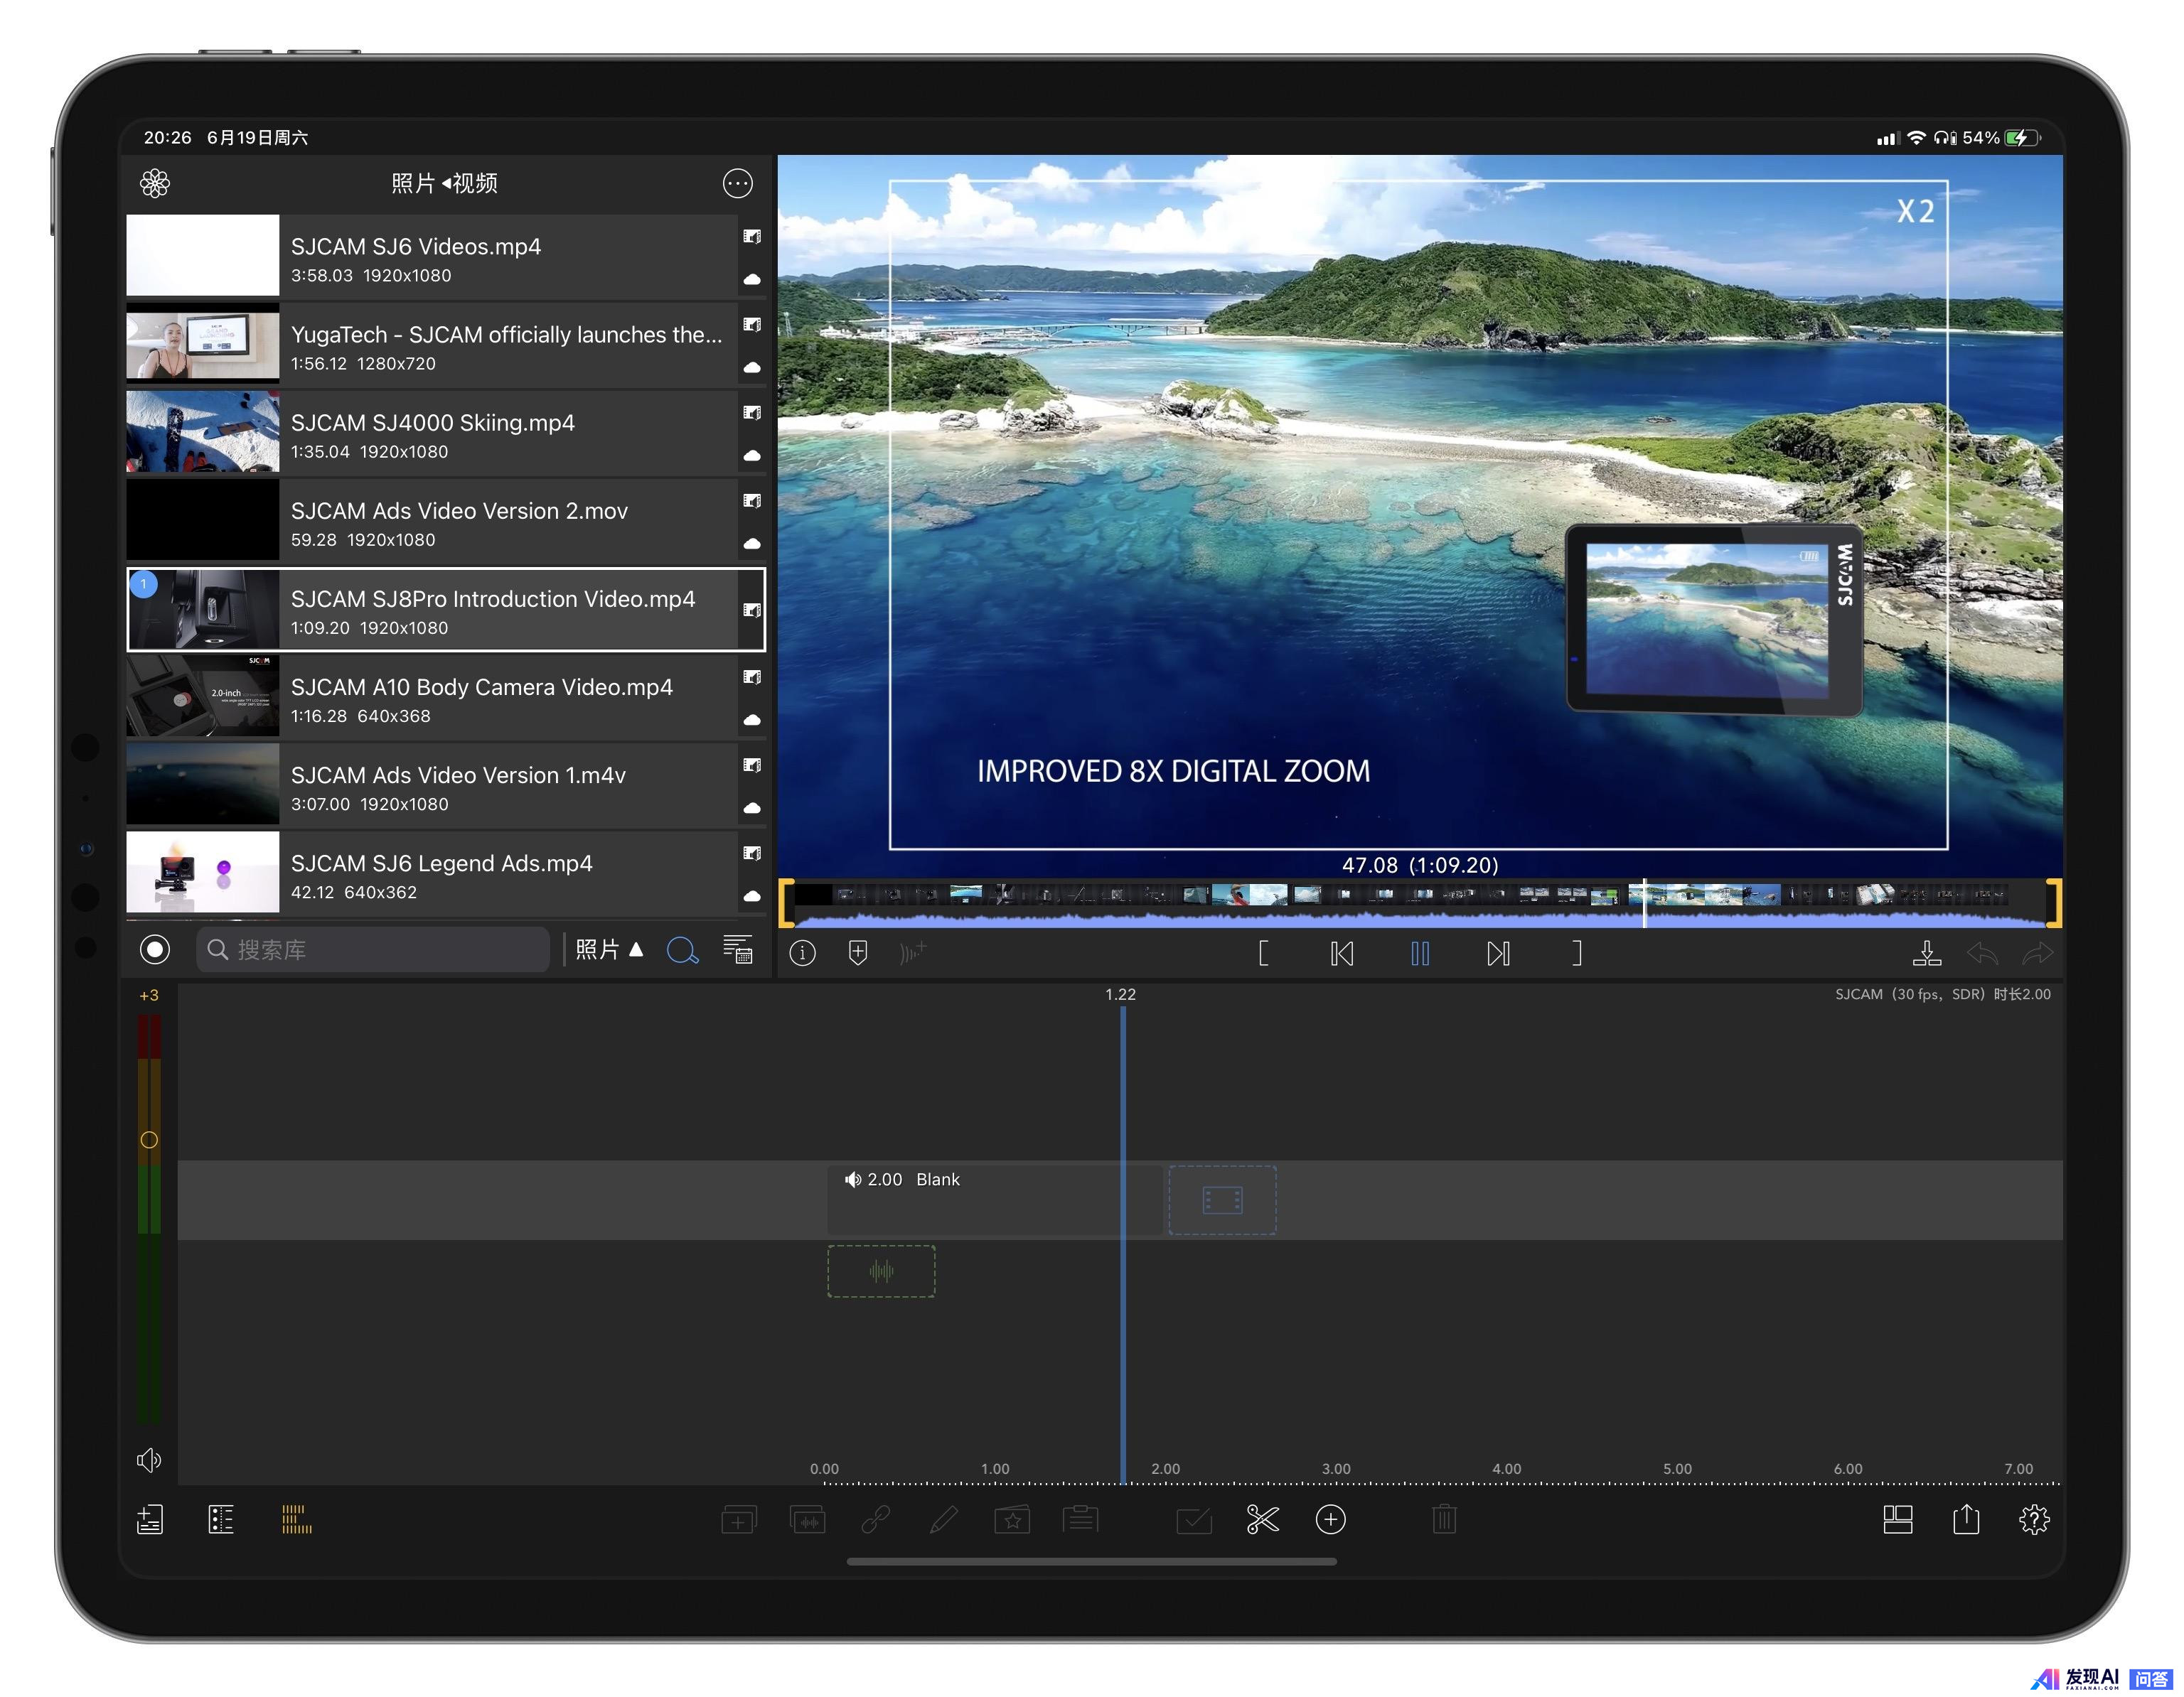The height and width of the screenshot is (1697, 2184).
Task: Click the clipboard paste icon
Action: point(1080,1520)
